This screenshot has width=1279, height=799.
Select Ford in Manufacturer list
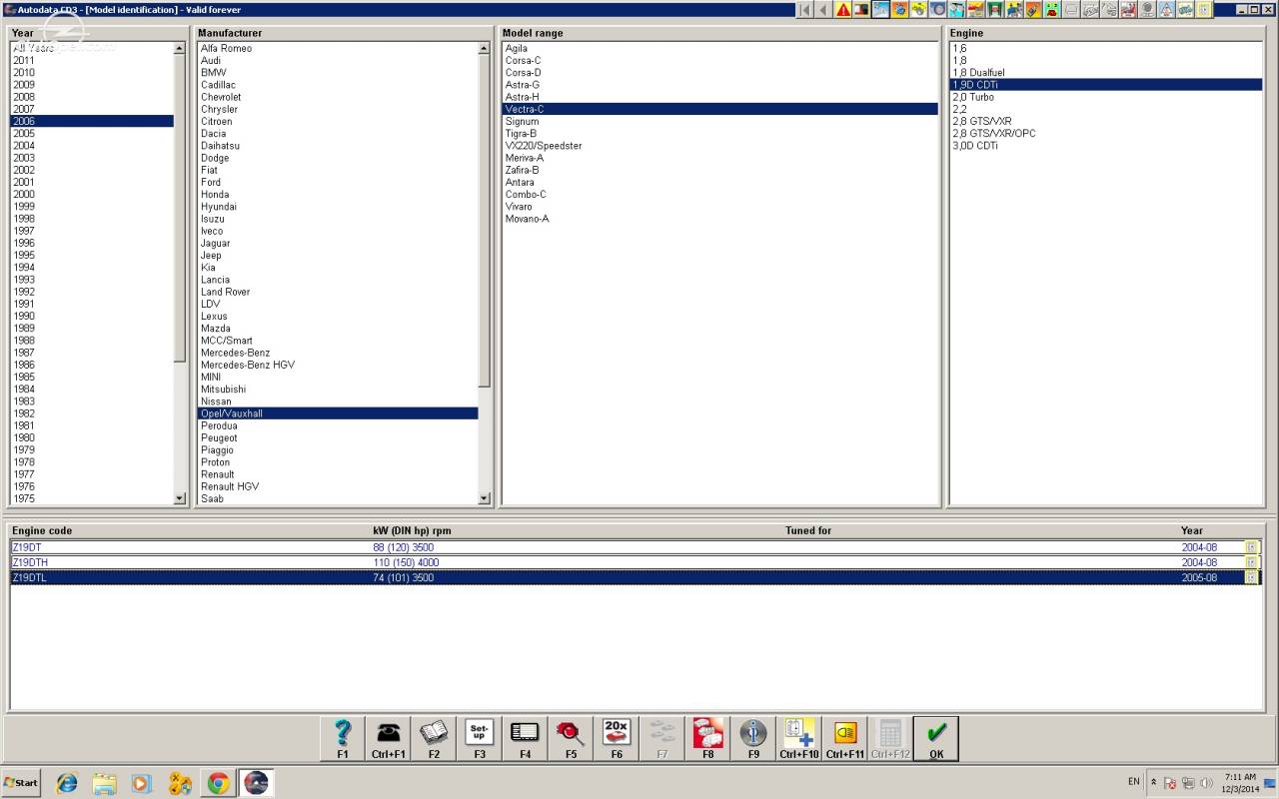pos(338,182)
